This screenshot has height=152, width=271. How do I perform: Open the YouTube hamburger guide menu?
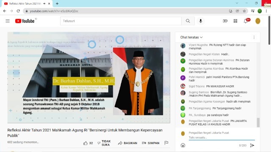8,21
